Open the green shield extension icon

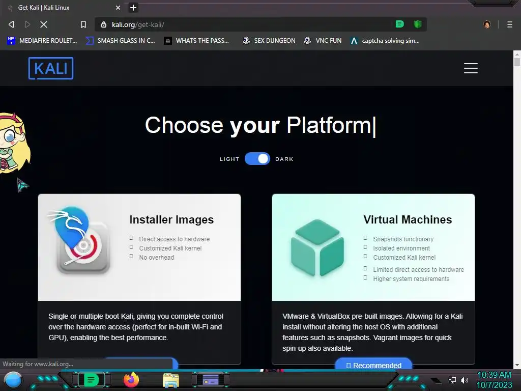click(418, 24)
